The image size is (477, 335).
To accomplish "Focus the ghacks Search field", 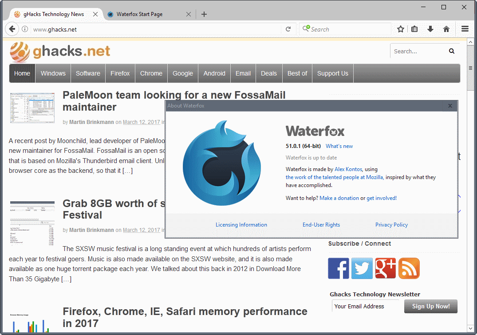I will (418, 51).
